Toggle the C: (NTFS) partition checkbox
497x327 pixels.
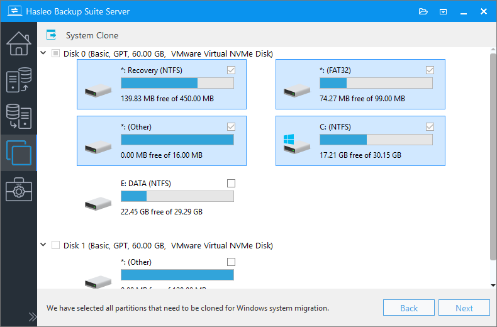(x=430, y=127)
